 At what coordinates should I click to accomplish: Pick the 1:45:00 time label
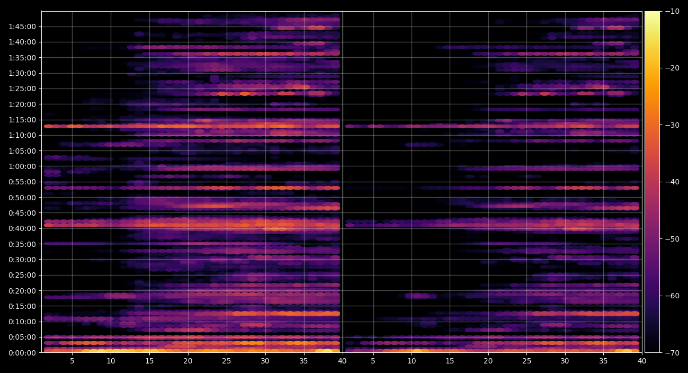click(x=22, y=26)
